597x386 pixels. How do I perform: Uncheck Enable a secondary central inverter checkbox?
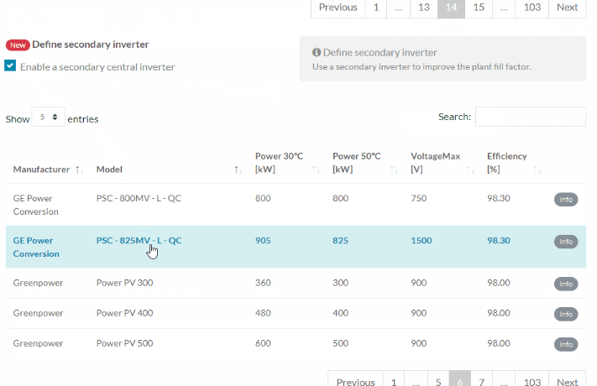point(10,65)
